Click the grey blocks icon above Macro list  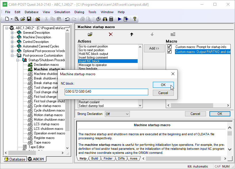point(173,34)
